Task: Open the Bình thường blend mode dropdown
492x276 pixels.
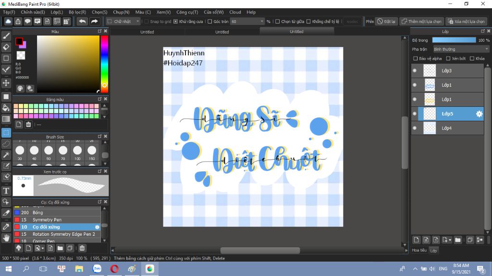Action: pyautogui.click(x=461, y=49)
